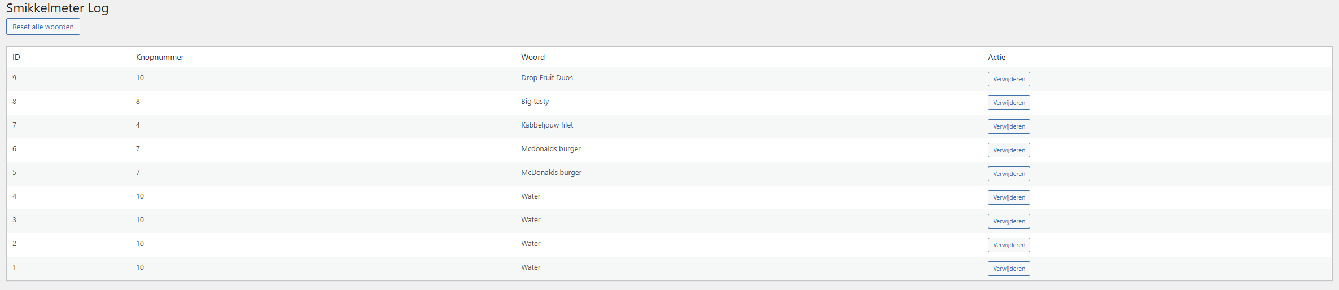Delete the Drop Fruit Duos entry

1008,79
